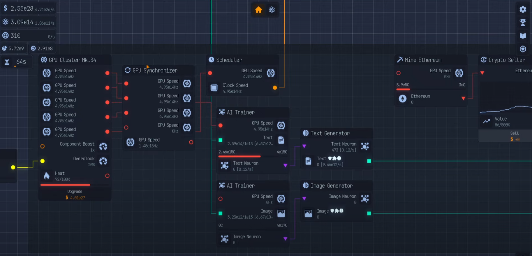The width and height of the screenshot is (532, 256).
Task: Click the Image Neuron purple input arrow
Action: pyautogui.click(x=304, y=199)
